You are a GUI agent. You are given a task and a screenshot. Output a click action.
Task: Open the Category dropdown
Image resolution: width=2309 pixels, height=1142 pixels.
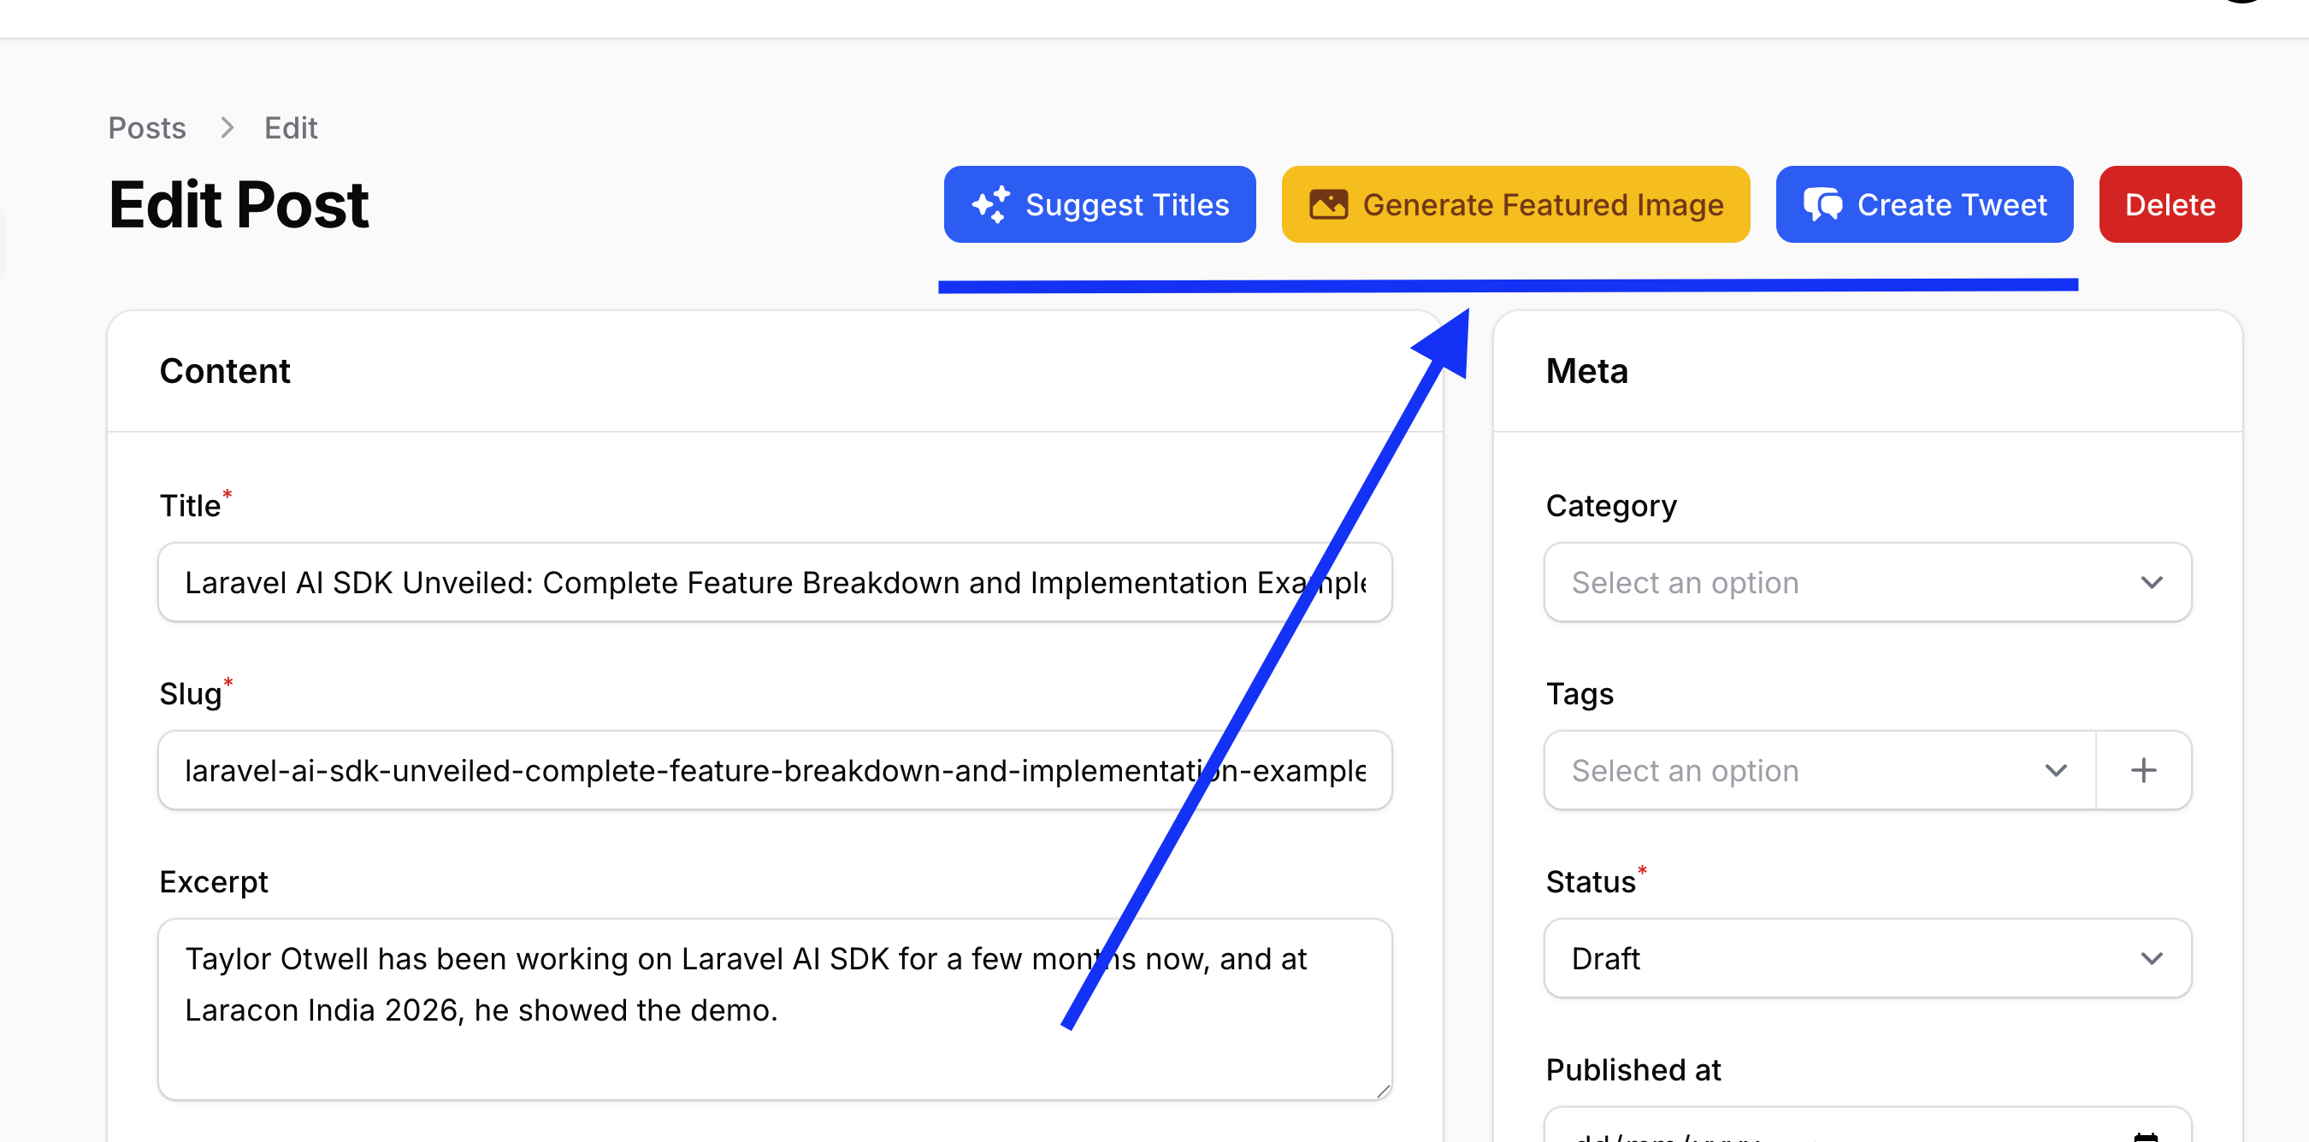point(1867,582)
